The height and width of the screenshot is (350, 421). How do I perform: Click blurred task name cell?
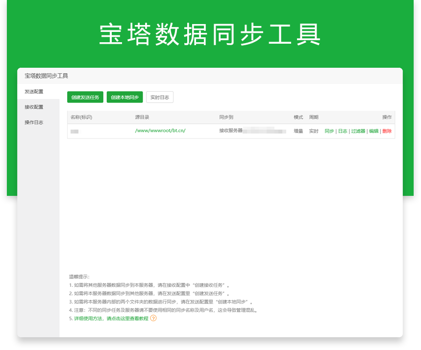[75, 131]
